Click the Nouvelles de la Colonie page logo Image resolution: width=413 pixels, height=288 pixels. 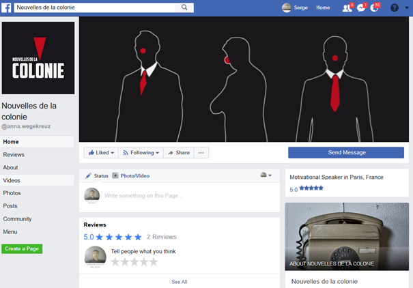tap(38, 58)
